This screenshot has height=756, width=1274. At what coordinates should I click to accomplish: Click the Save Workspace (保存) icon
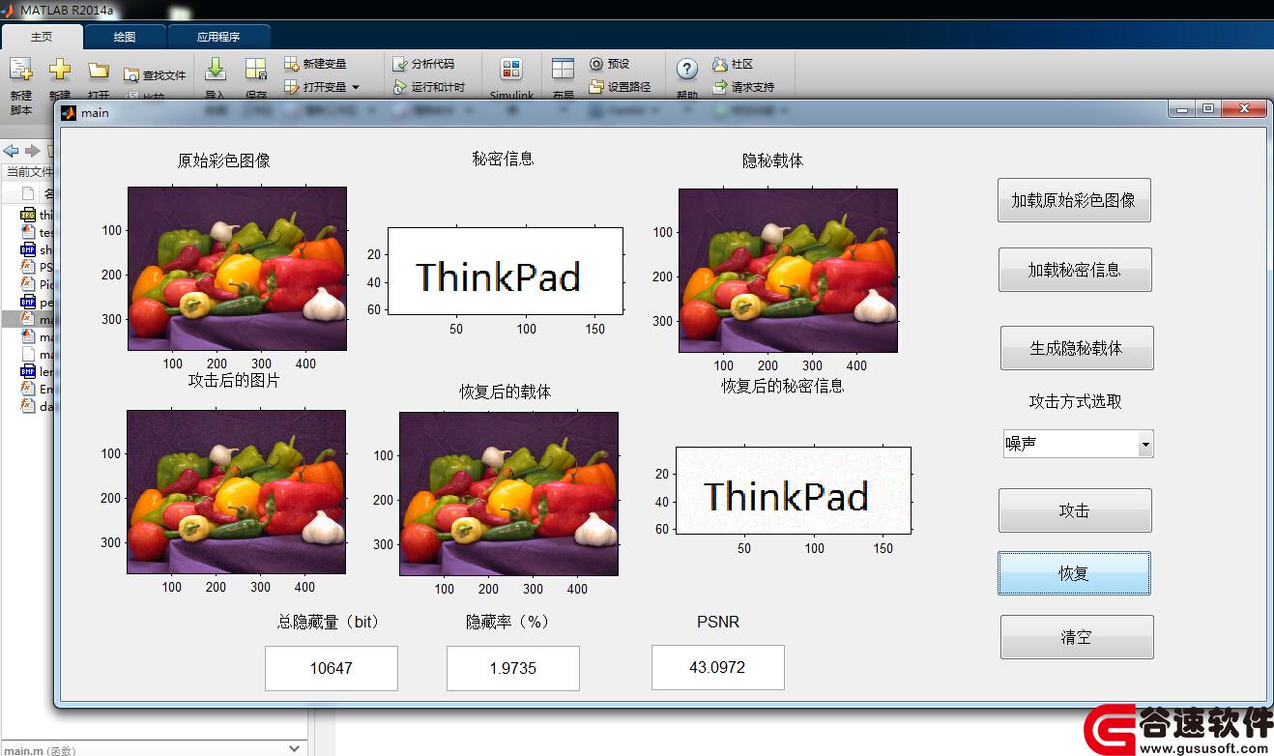pos(256,69)
